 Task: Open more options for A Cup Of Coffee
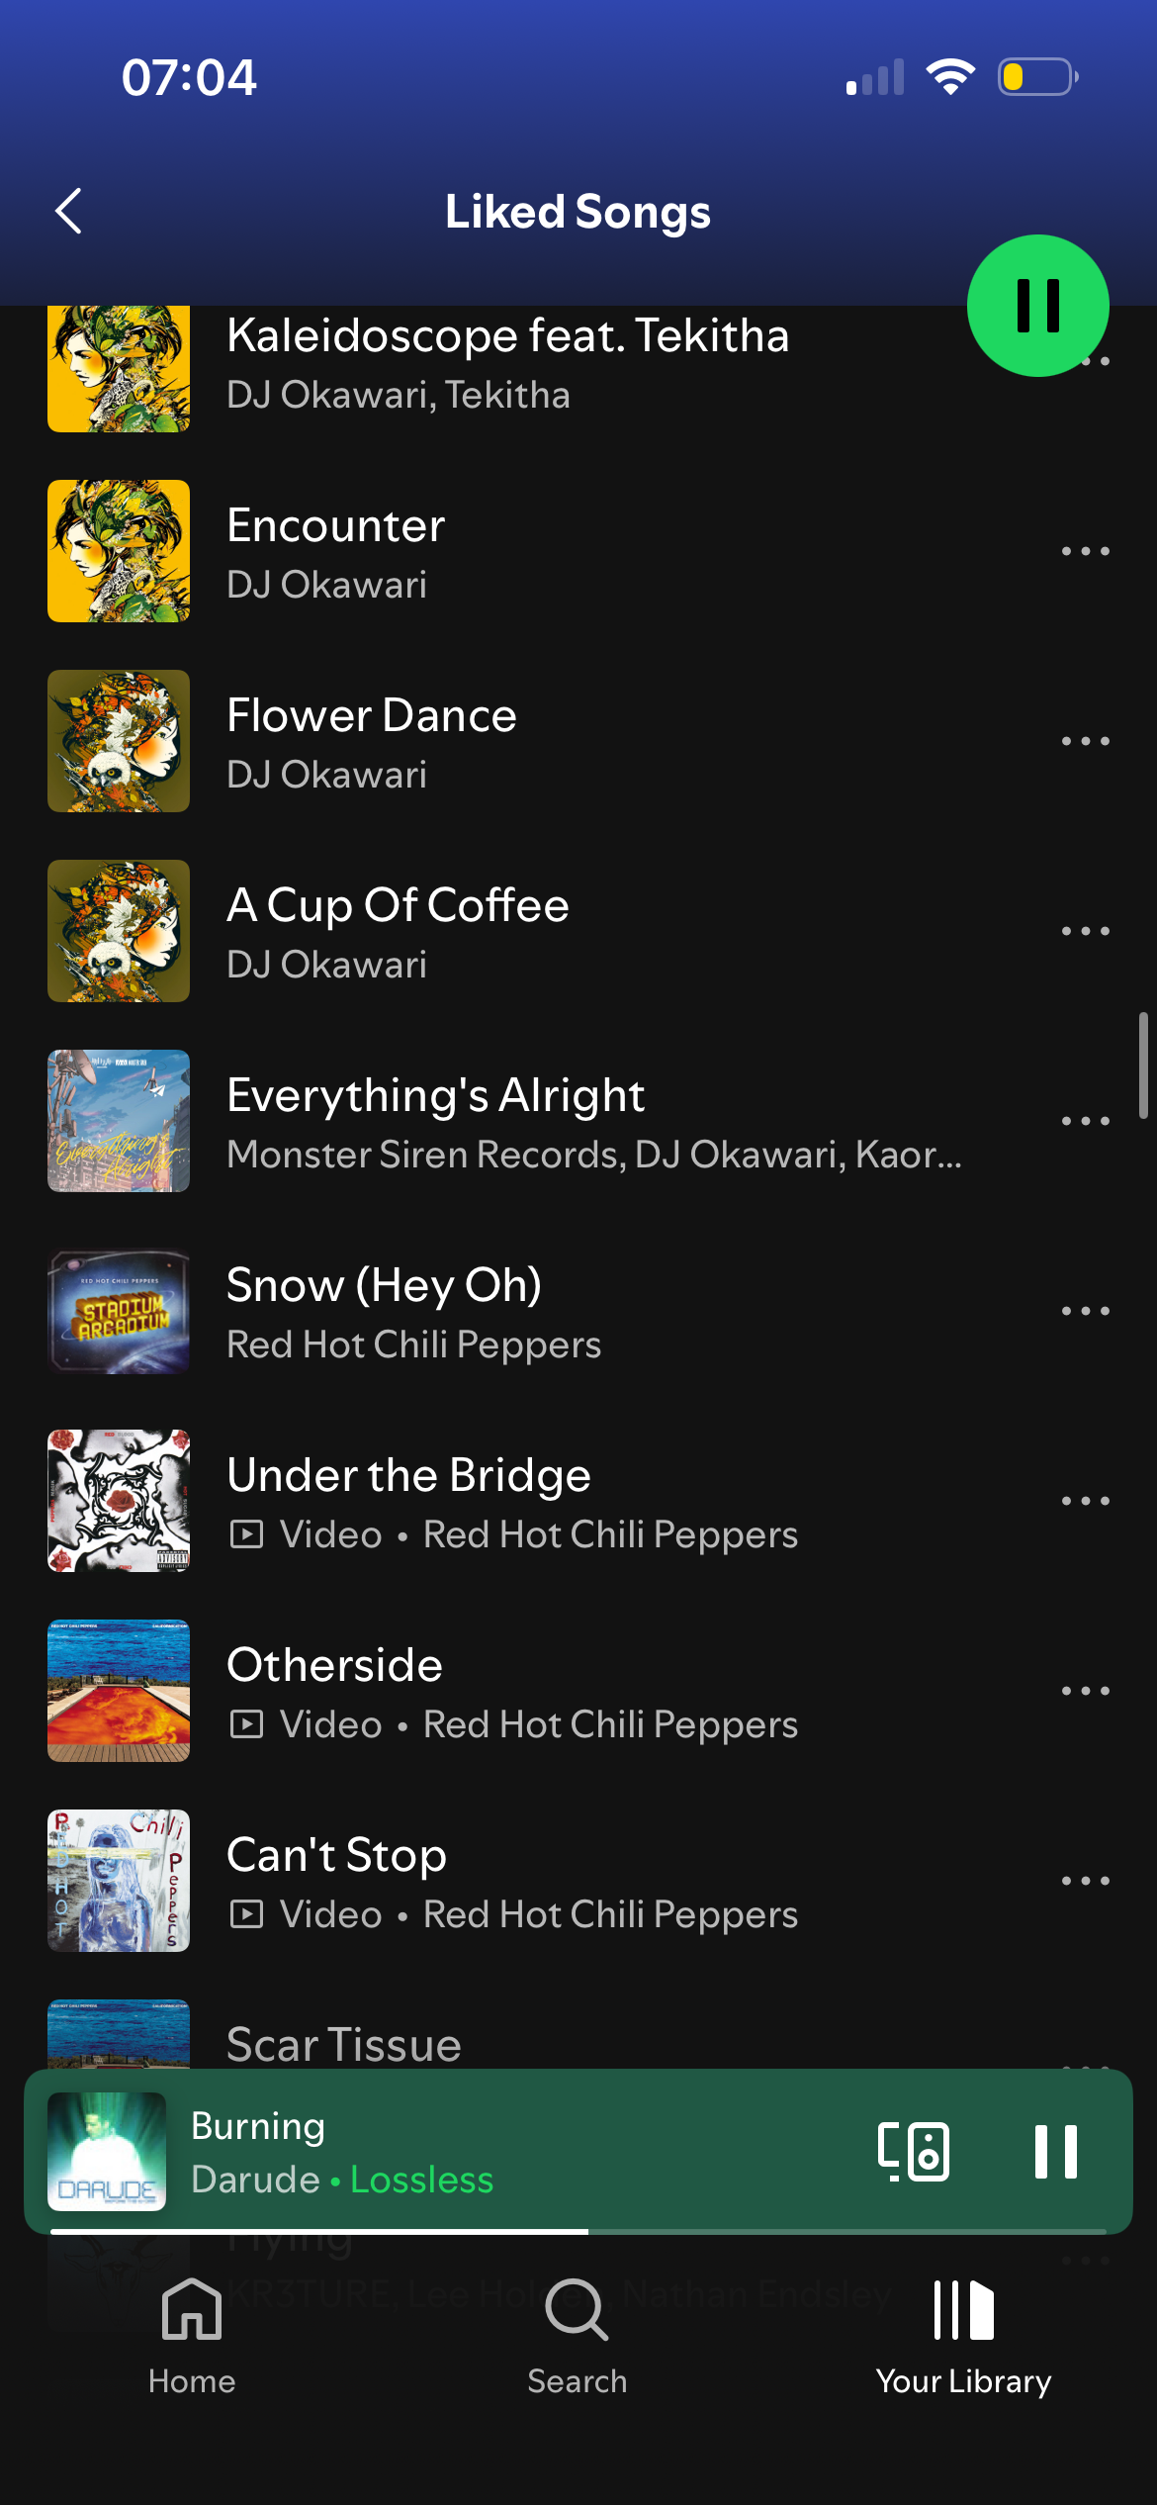point(1085,931)
